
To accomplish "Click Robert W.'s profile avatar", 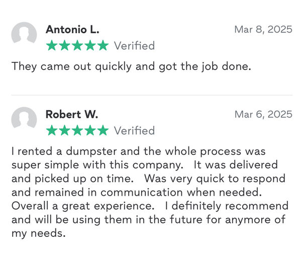I will [x=24, y=120].
